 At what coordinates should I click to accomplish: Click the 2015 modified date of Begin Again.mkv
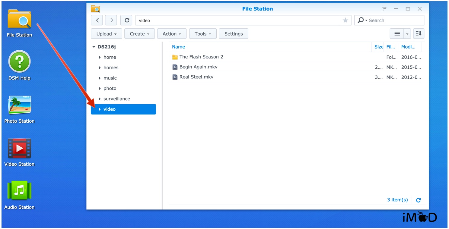[x=411, y=67]
